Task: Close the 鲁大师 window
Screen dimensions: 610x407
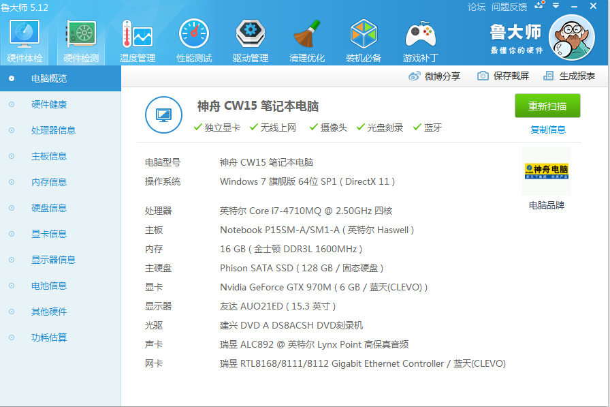Action: 593,6
